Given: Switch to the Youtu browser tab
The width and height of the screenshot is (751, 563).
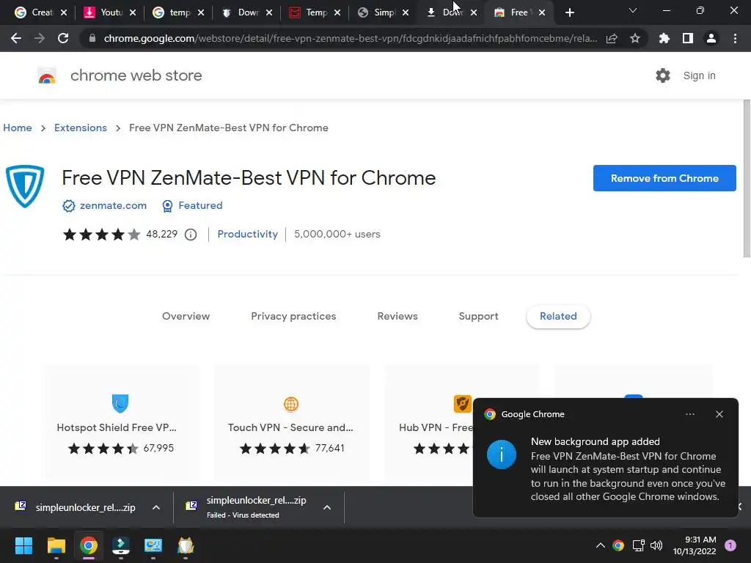Looking at the screenshot, I should (x=109, y=12).
